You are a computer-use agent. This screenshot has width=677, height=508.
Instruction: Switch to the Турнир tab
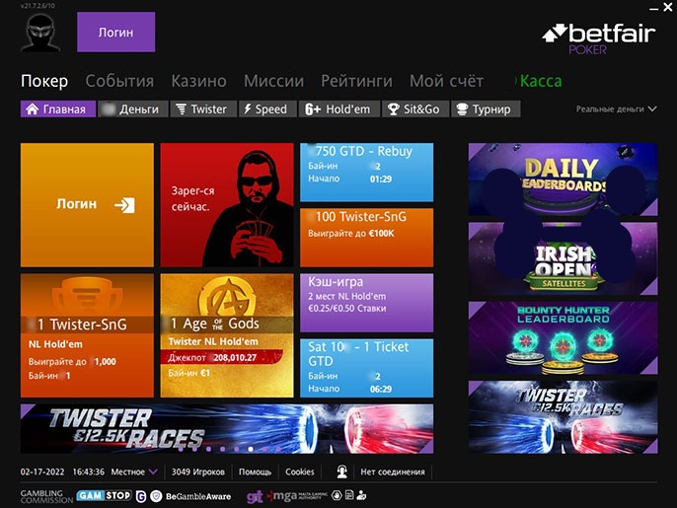(x=486, y=109)
